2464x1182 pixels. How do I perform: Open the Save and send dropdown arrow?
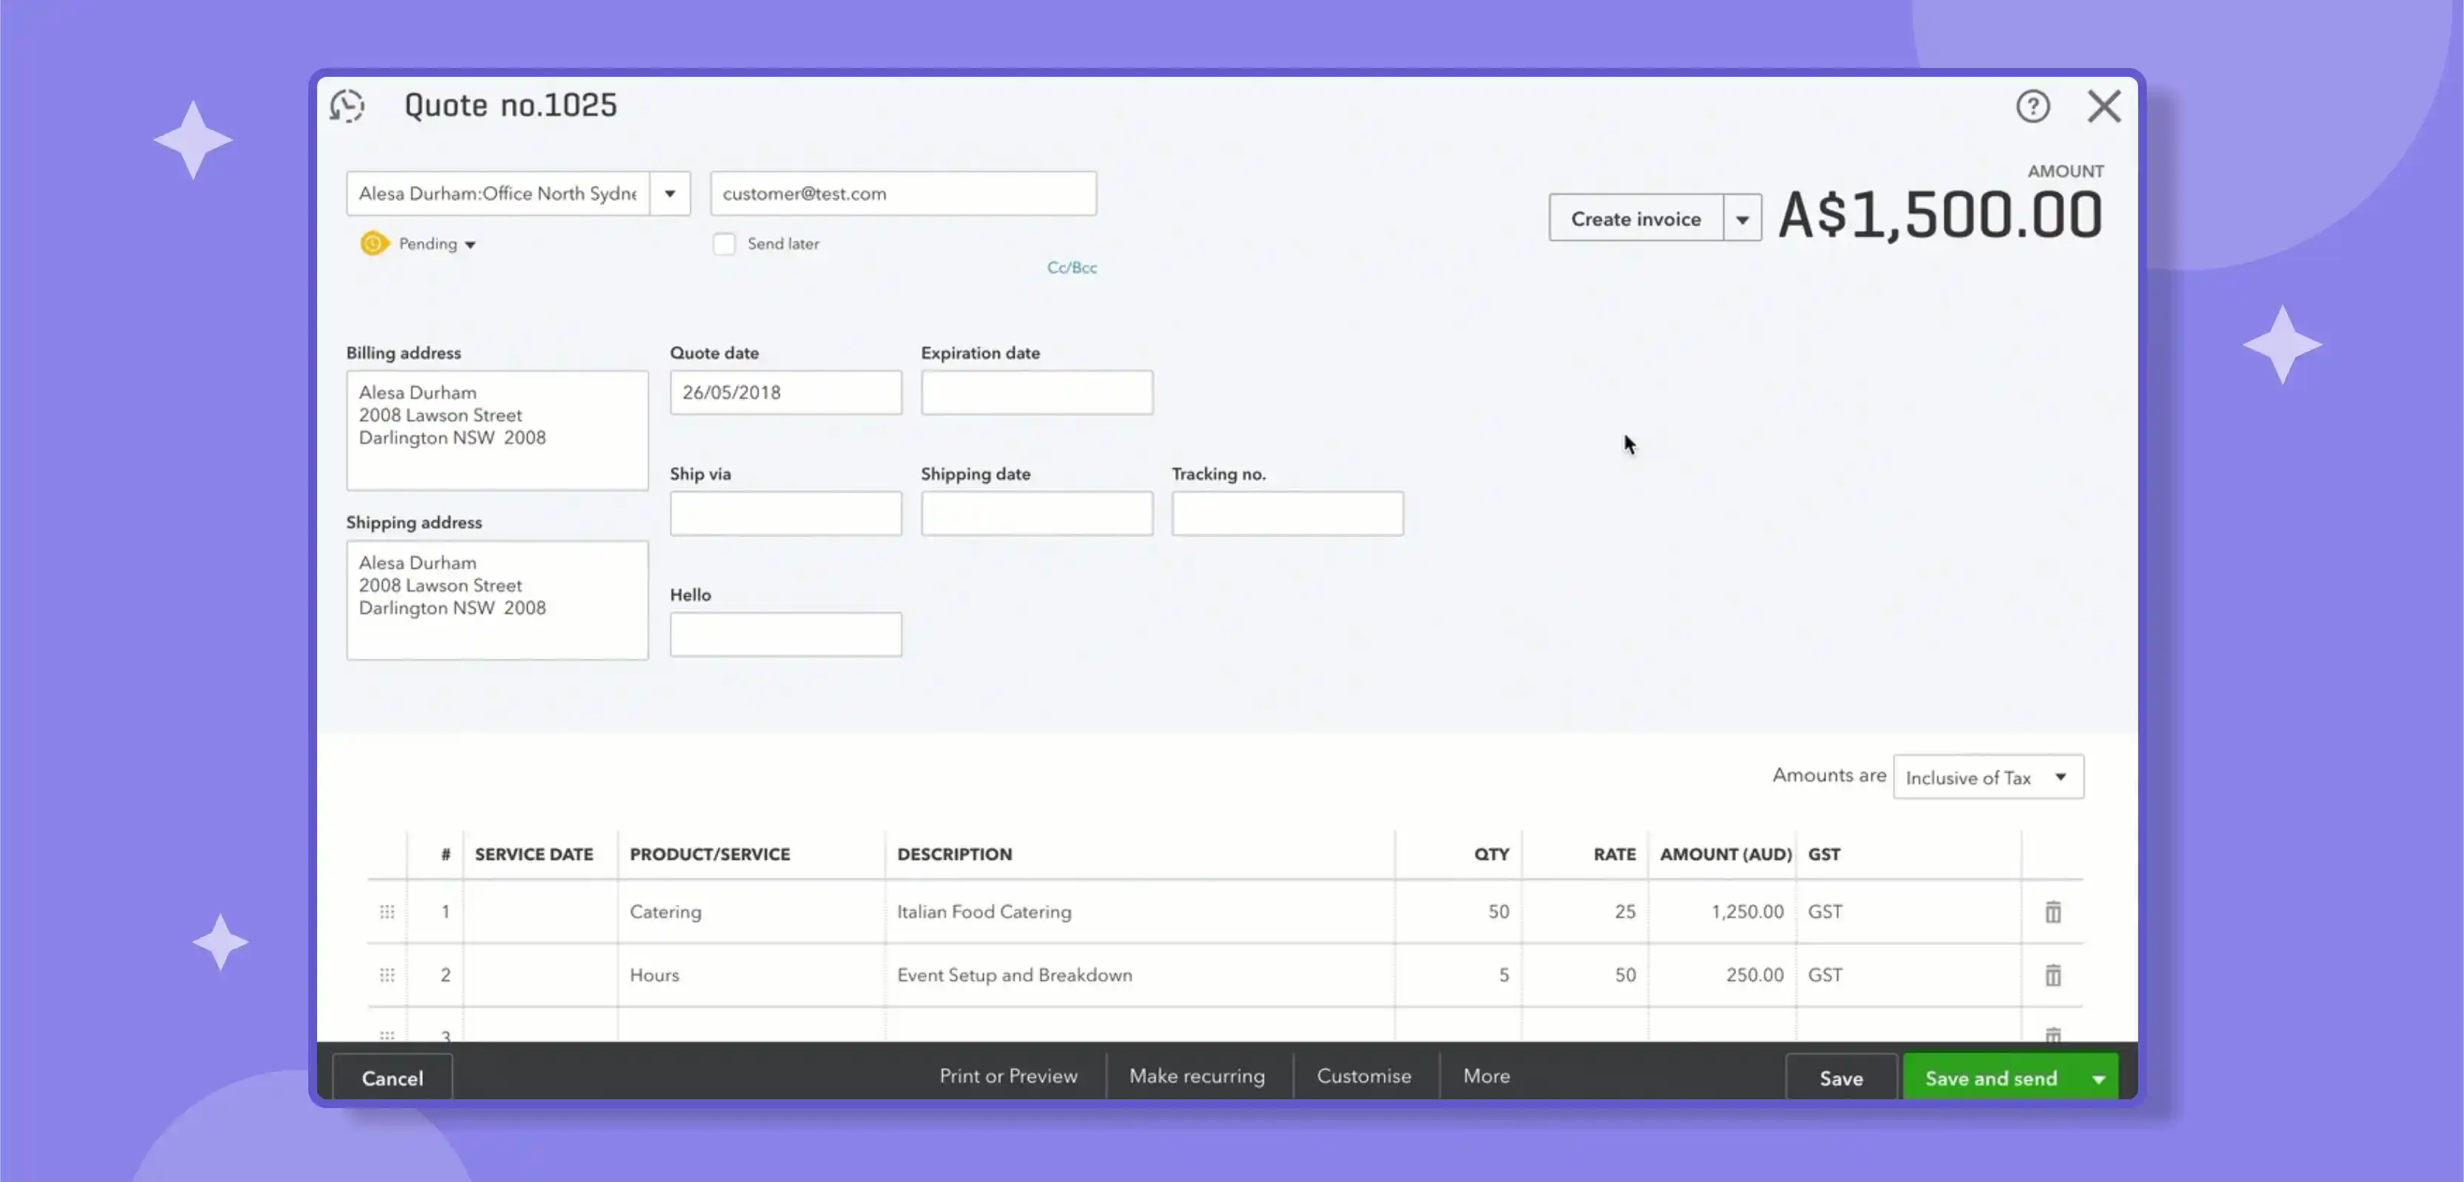(x=2099, y=1077)
